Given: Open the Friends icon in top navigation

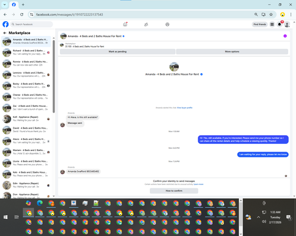Looking at the screenshot, I should pyautogui.click(x=146, y=24).
